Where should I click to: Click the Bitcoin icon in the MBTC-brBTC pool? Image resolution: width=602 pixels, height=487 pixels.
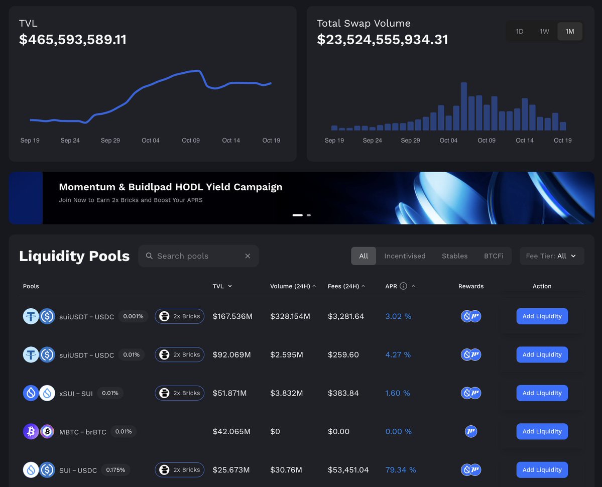[31, 431]
